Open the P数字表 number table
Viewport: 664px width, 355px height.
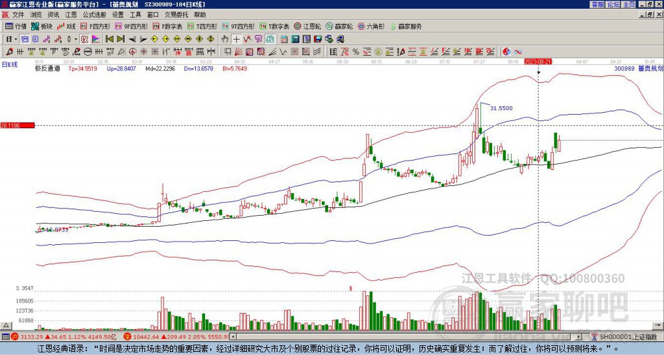point(168,26)
